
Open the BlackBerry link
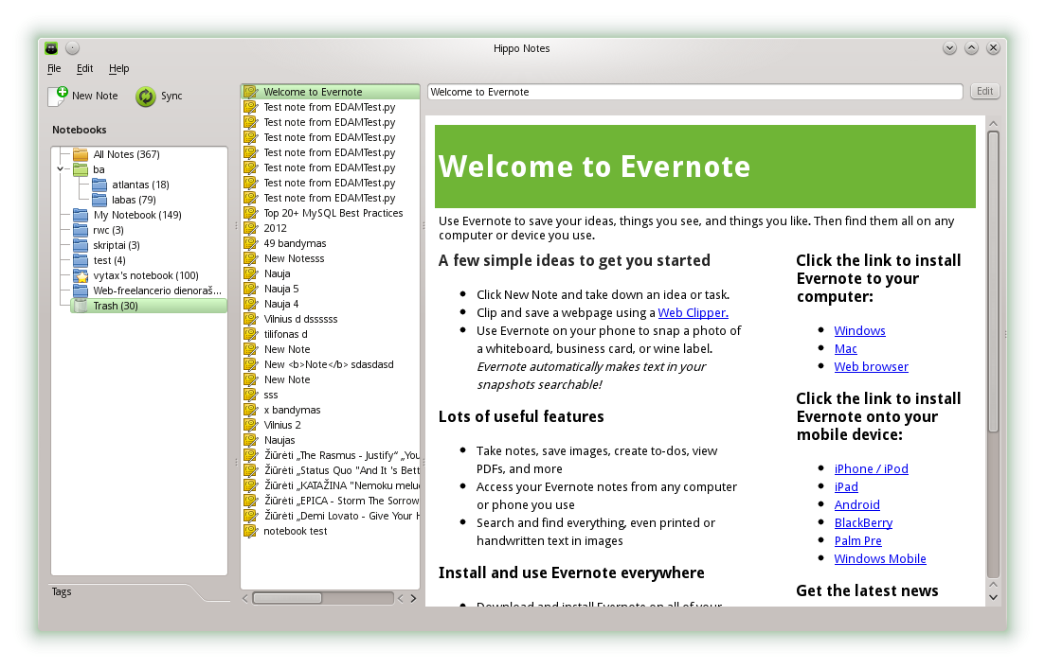point(863,523)
